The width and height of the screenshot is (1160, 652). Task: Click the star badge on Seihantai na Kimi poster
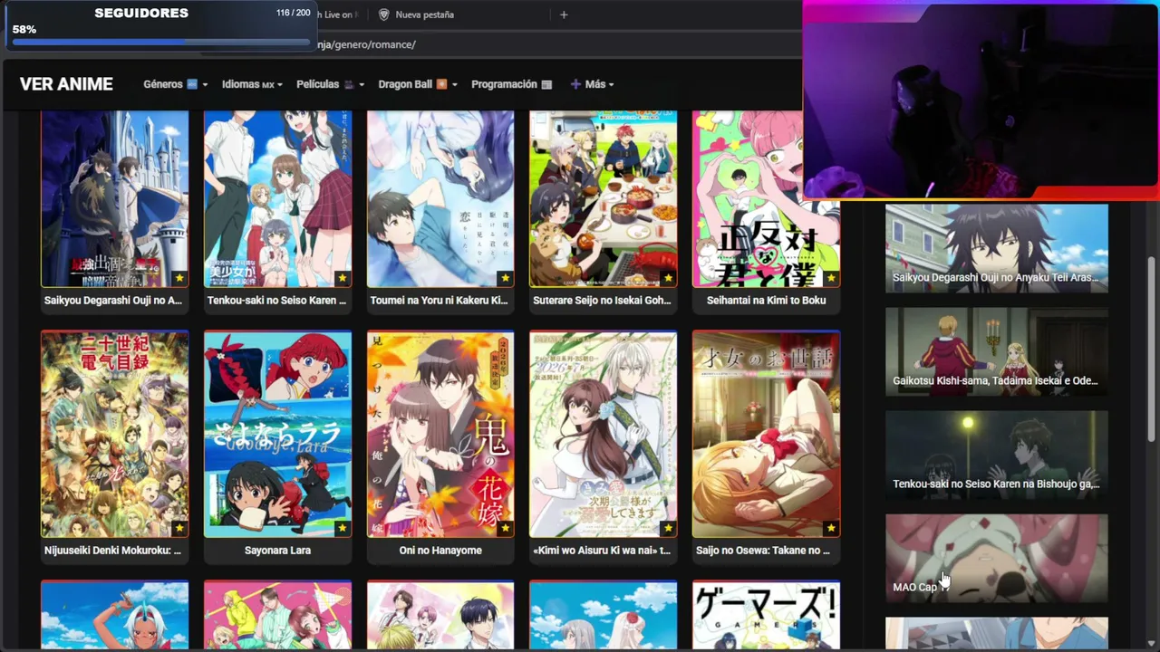click(831, 278)
